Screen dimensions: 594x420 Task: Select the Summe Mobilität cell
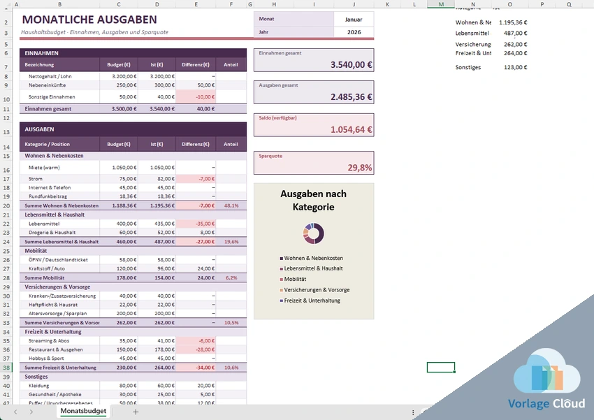click(x=59, y=277)
